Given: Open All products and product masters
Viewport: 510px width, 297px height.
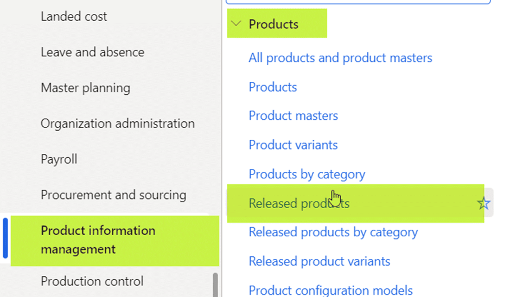Looking at the screenshot, I should pos(340,58).
